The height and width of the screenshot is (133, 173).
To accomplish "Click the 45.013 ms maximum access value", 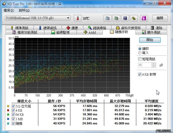I will (x=122, y=110).
